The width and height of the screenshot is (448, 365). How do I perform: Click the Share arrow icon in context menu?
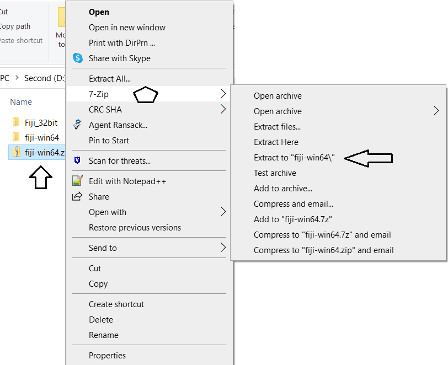pos(77,196)
